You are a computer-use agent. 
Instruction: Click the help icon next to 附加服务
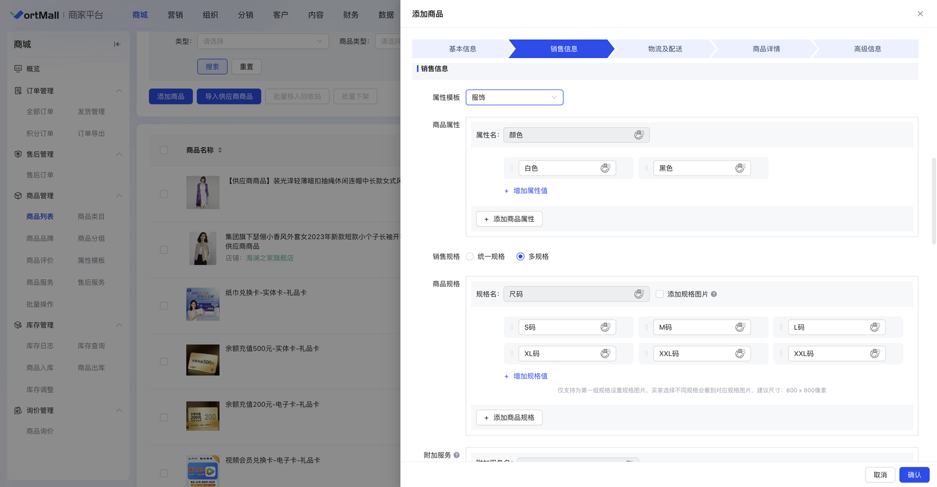click(456, 455)
